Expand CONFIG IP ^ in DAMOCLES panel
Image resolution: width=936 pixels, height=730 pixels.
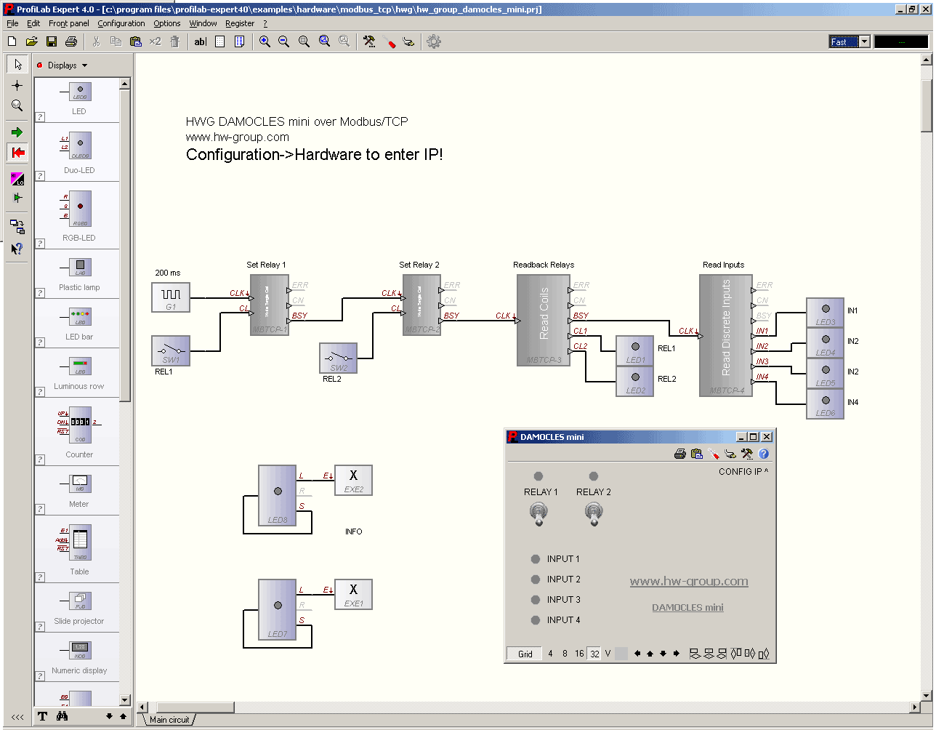pyautogui.click(x=743, y=472)
